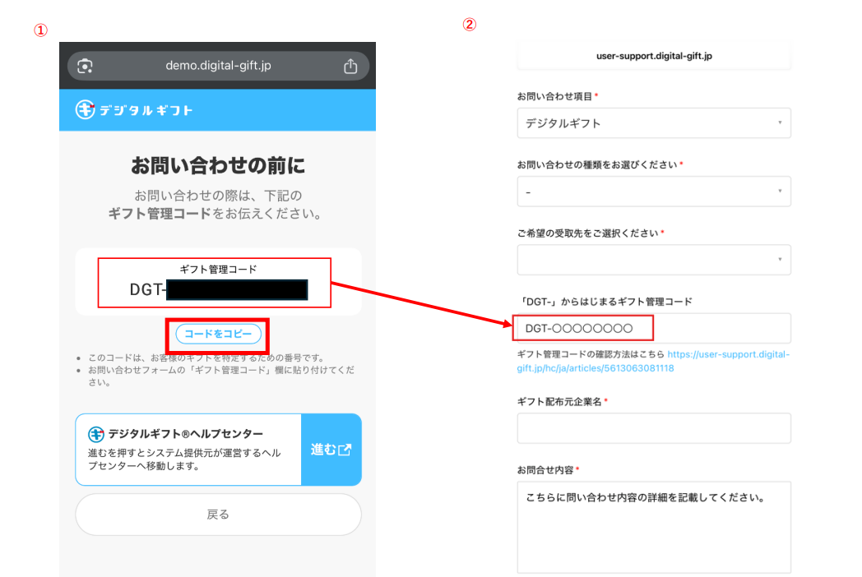Open the お問い合わせ項目 dropdown showing デジタルギフト
The image size is (862, 577).
pos(654,123)
